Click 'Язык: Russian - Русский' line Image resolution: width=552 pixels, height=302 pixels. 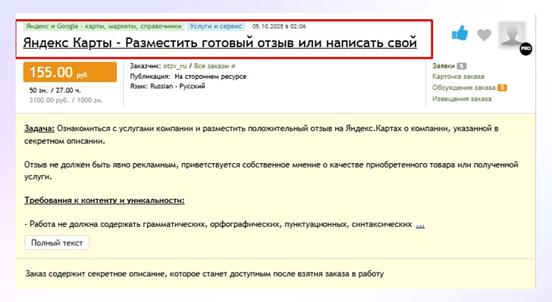168,86
